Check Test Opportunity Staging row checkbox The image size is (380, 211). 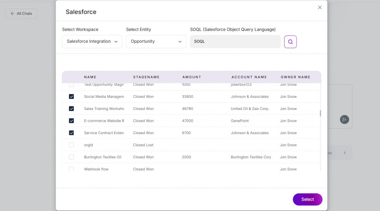click(71, 85)
